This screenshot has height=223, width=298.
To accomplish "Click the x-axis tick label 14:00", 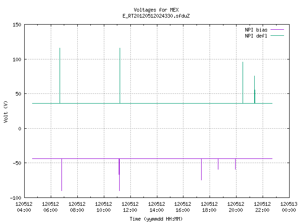I will point(156,210).
